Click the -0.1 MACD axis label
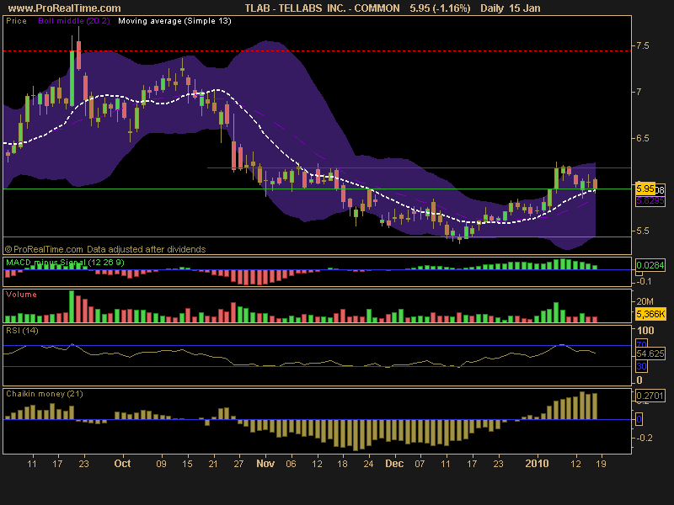The image size is (674, 505). coord(643,282)
